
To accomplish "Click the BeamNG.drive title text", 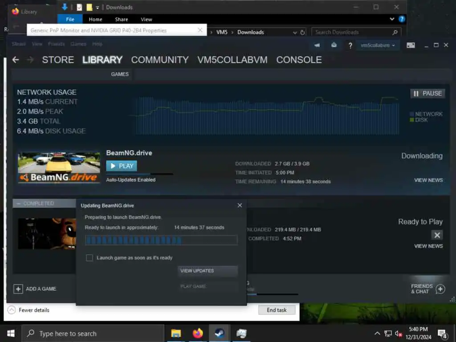I will (129, 153).
